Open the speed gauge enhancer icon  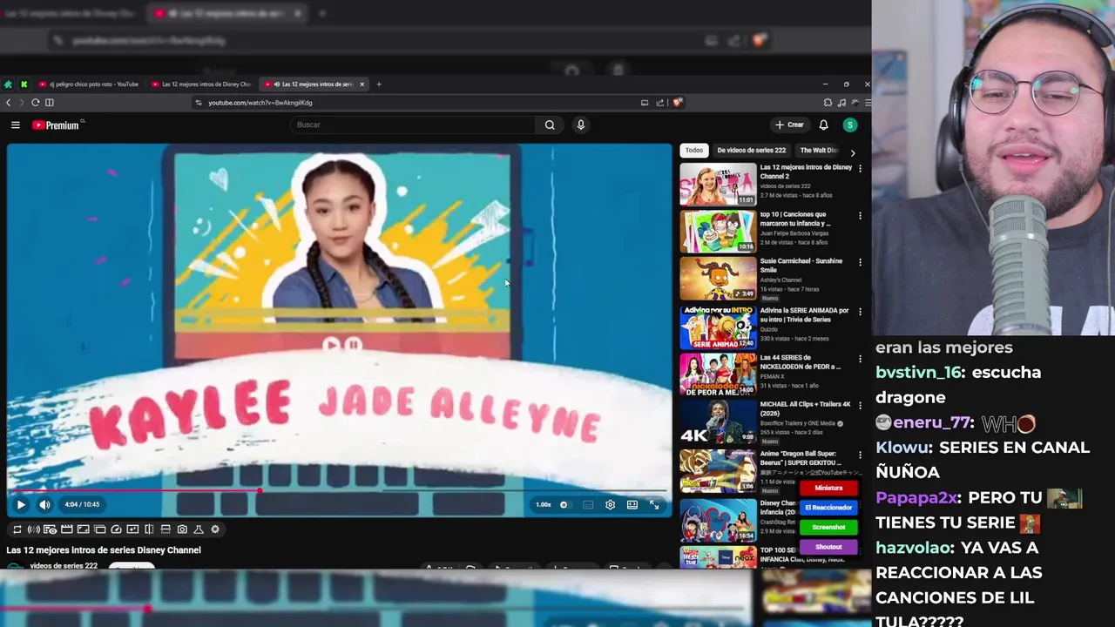click(x=116, y=529)
